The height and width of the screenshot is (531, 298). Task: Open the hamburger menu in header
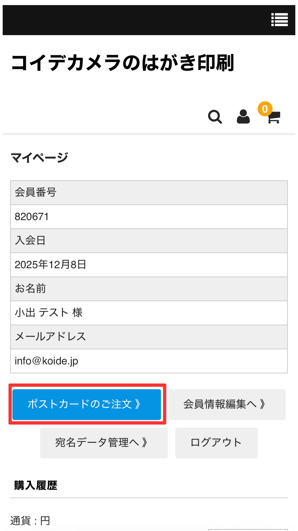click(279, 20)
